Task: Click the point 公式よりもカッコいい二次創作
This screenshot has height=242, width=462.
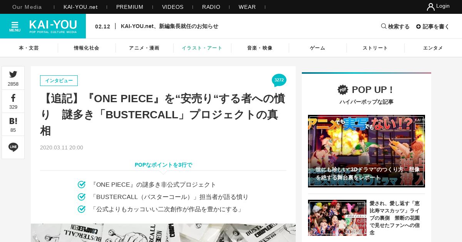Action: (167, 209)
